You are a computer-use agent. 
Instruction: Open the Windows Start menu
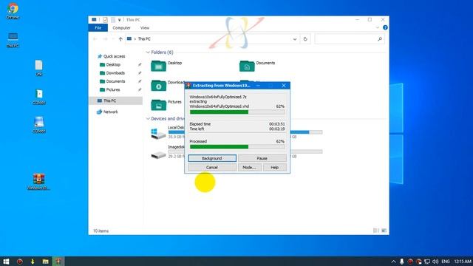point(6,261)
